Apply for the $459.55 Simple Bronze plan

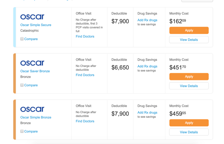[x=189, y=123]
